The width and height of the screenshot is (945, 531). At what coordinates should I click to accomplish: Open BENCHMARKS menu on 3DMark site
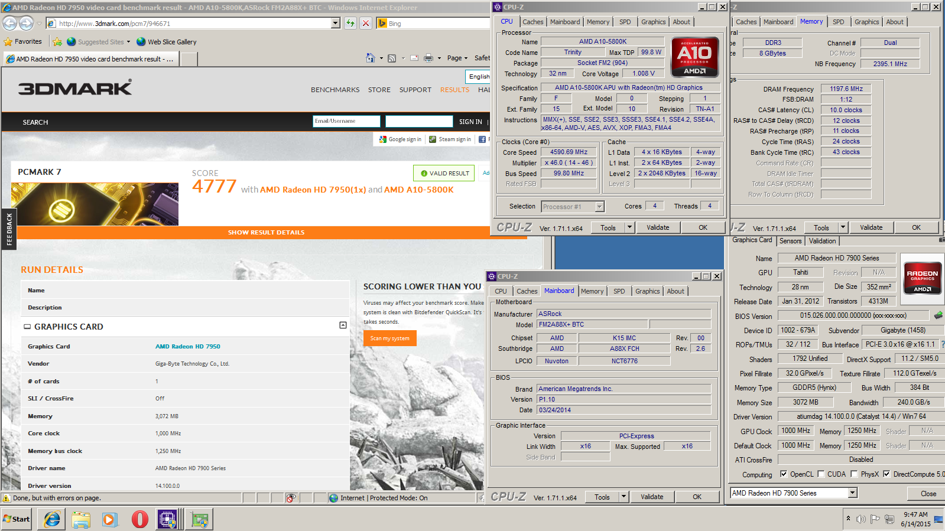(x=335, y=90)
